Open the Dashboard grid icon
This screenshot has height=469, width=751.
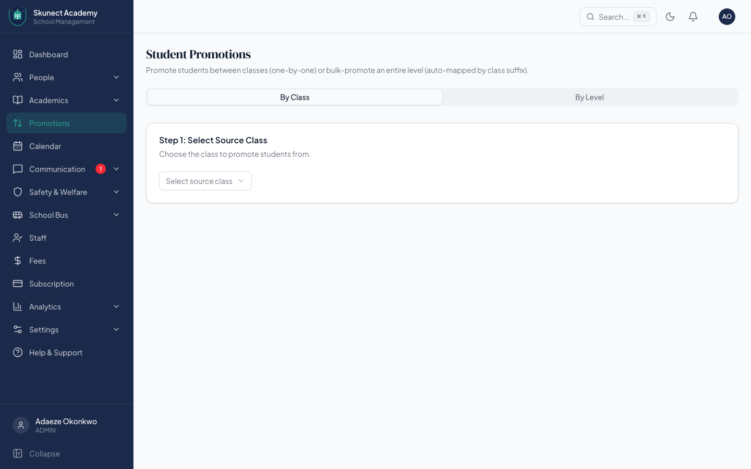18,54
